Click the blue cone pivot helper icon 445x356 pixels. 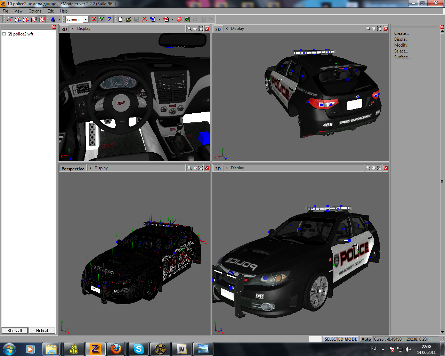tap(53, 19)
